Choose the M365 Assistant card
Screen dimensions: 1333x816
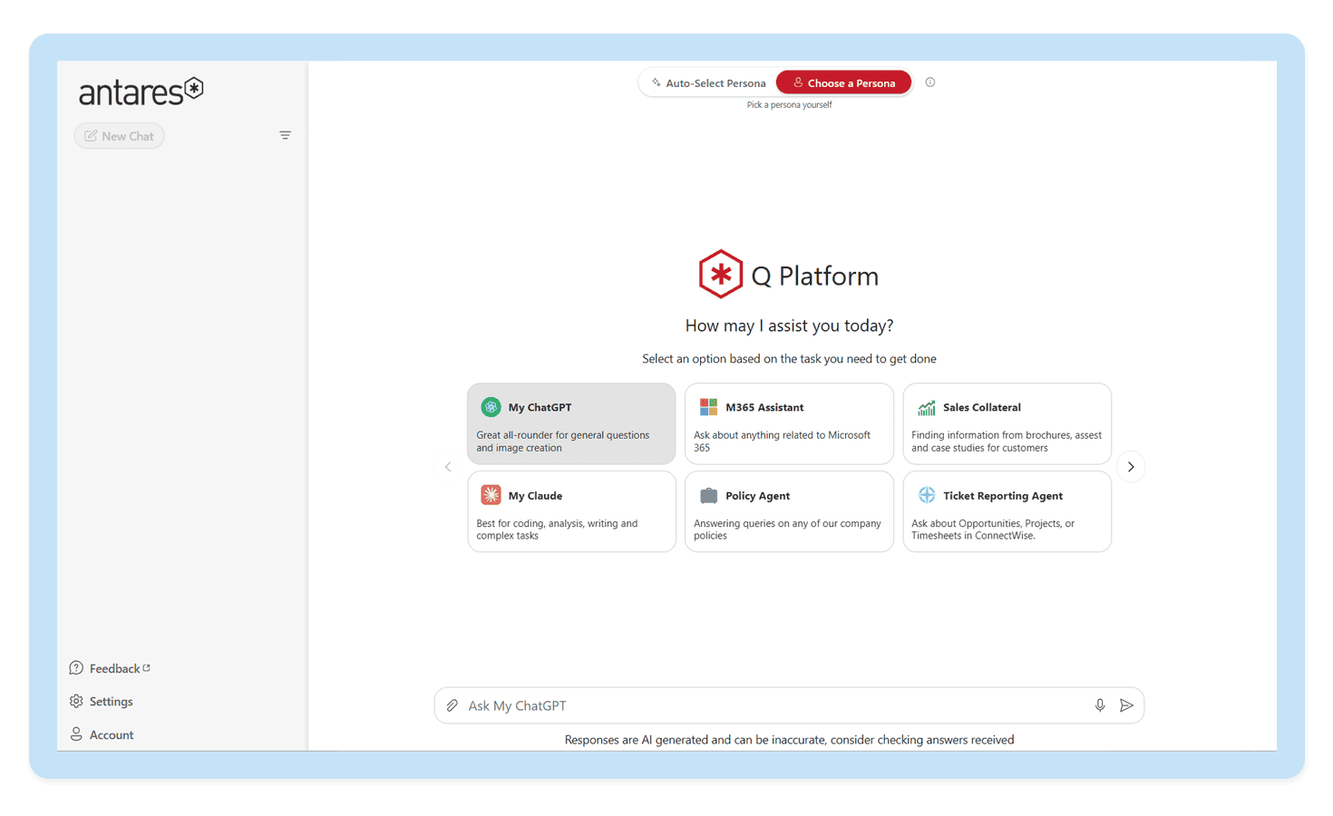tap(789, 423)
